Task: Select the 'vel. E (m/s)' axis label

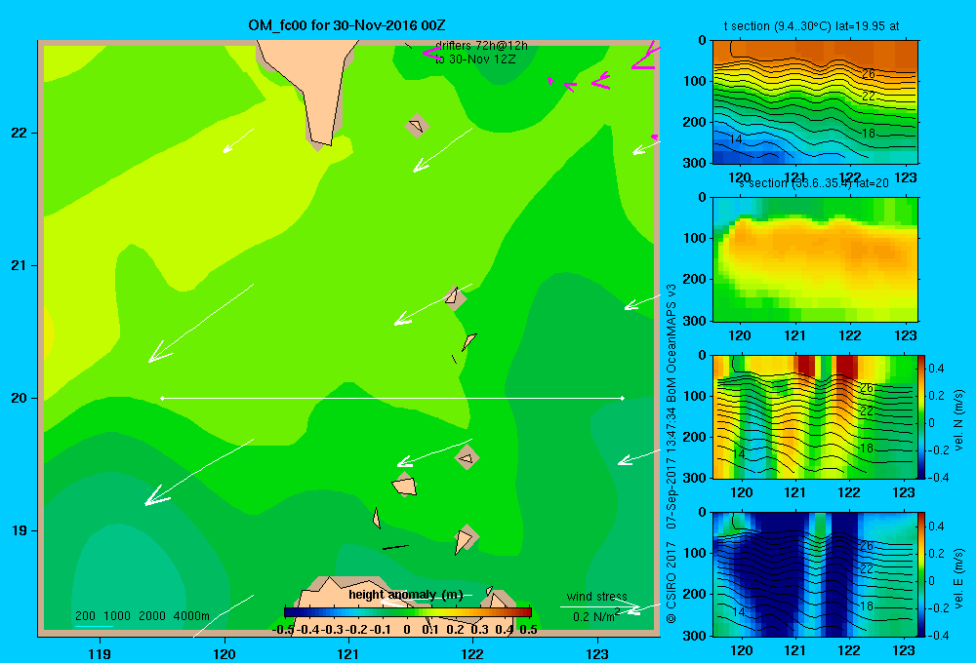Action: 958,577
